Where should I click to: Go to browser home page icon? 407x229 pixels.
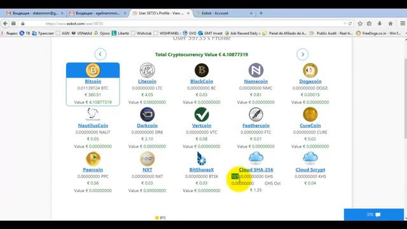click(x=390, y=24)
